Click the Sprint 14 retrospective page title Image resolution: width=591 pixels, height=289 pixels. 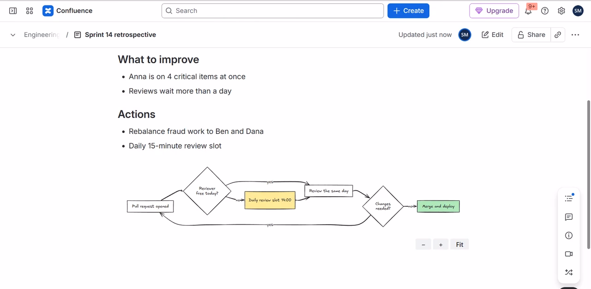click(121, 35)
